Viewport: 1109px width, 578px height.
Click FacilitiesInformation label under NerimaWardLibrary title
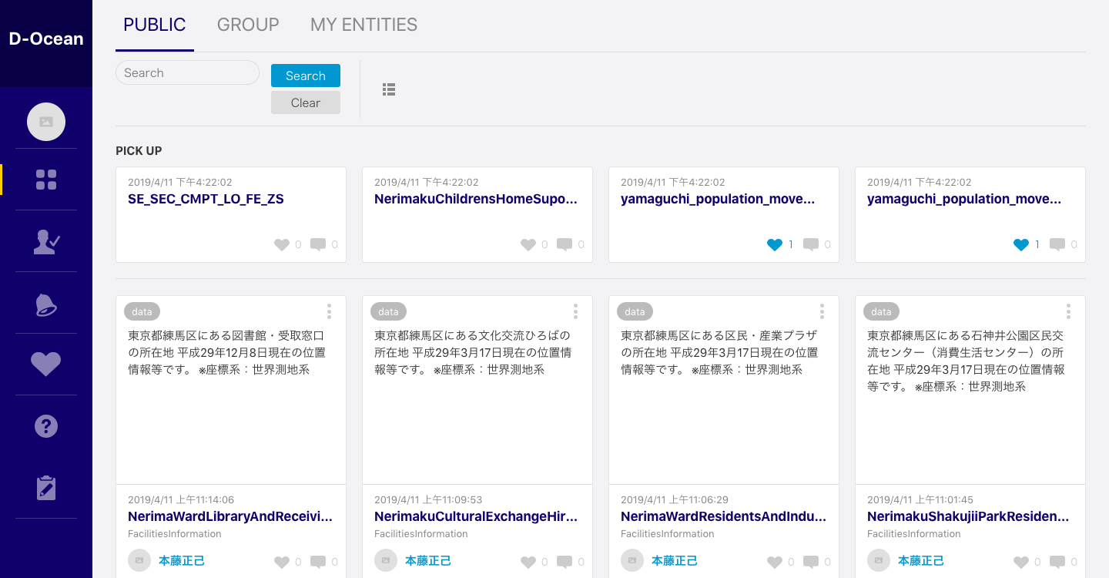pyautogui.click(x=175, y=533)
